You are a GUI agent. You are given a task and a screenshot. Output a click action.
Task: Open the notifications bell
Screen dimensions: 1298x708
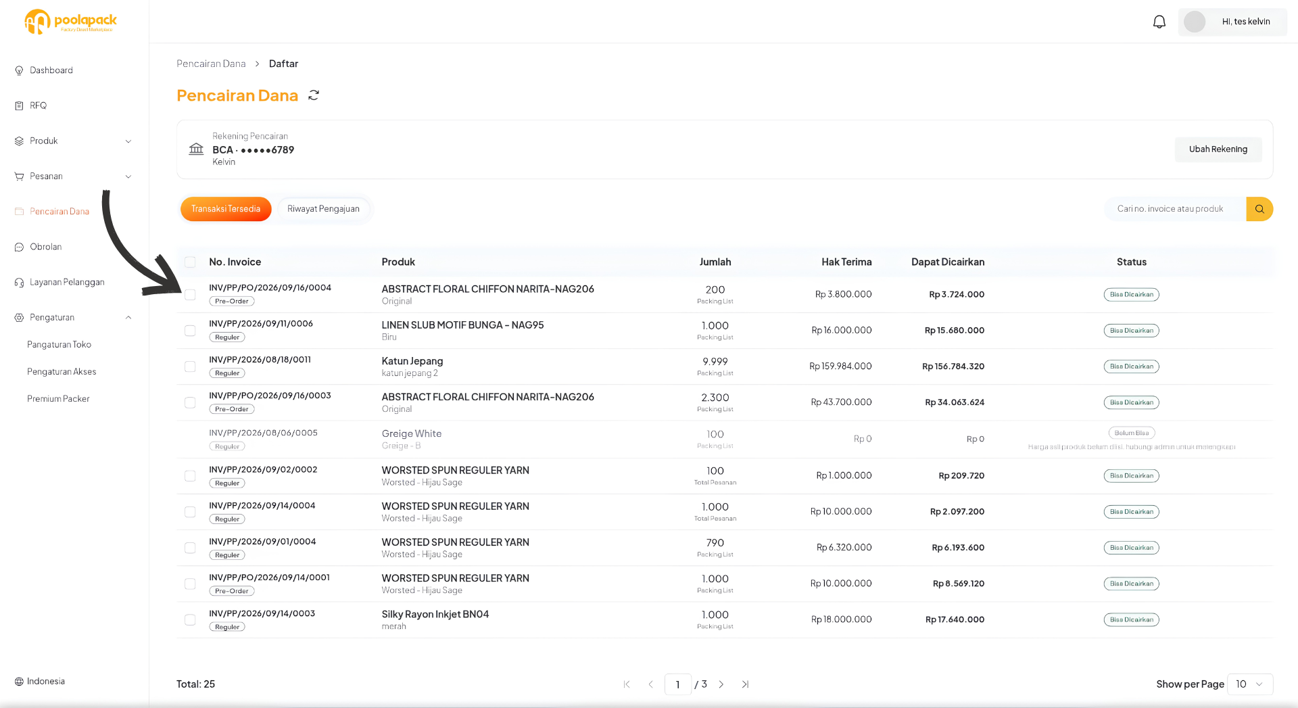pos(1159,22)
